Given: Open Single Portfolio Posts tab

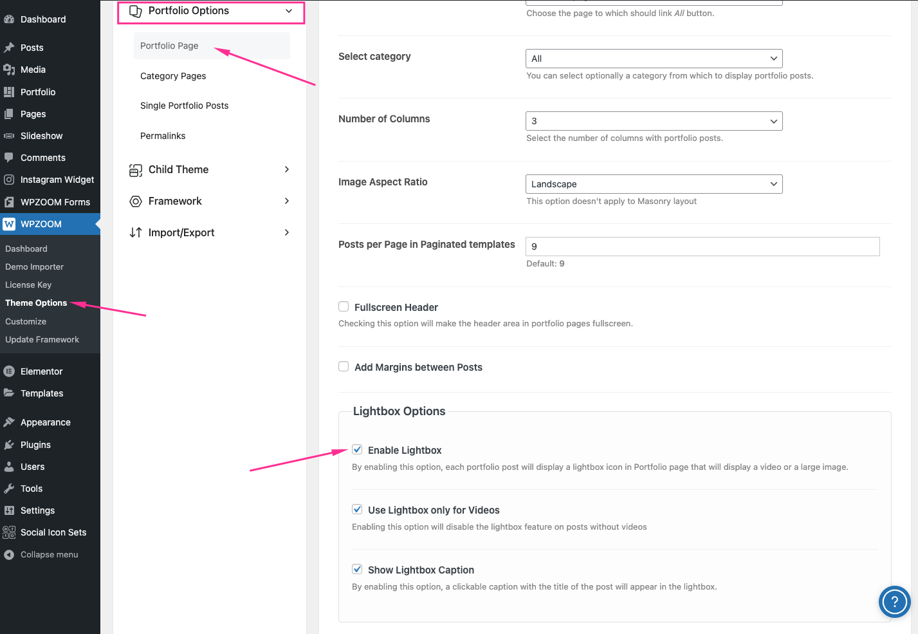Looking at the screenshot, I should (185, 106).
